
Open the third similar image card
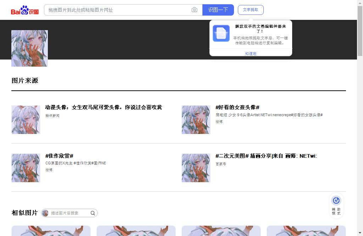[x=221, y=231]
